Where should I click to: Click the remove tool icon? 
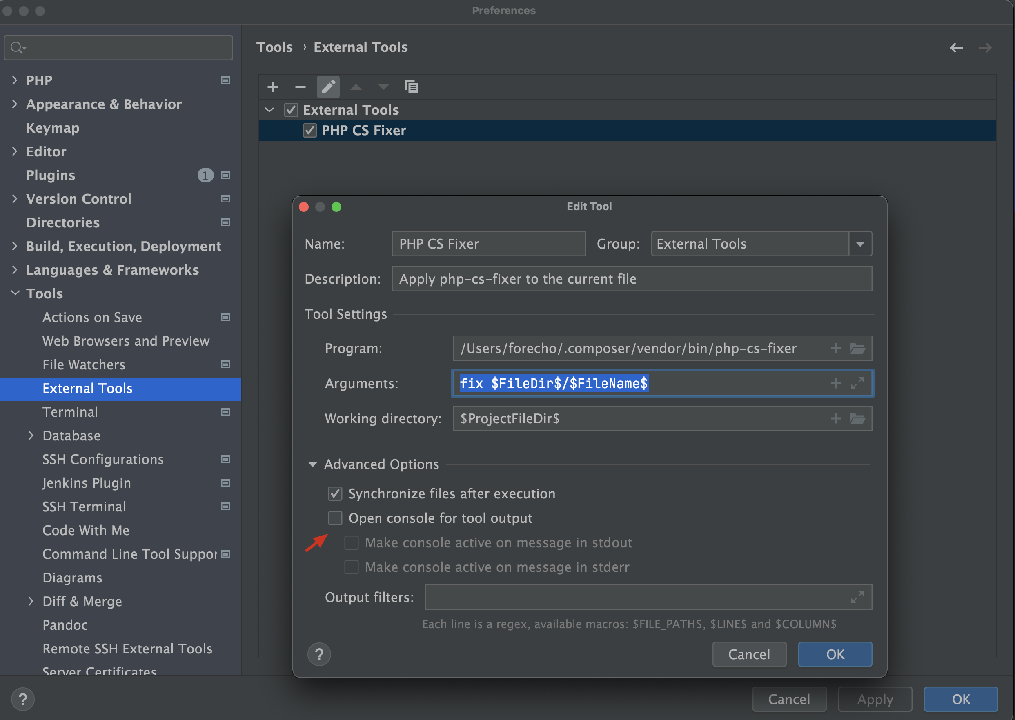point(298,87)
